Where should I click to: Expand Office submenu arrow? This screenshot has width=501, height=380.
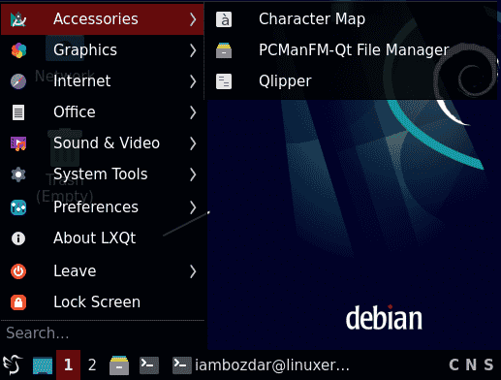click(x=193, y=112)
